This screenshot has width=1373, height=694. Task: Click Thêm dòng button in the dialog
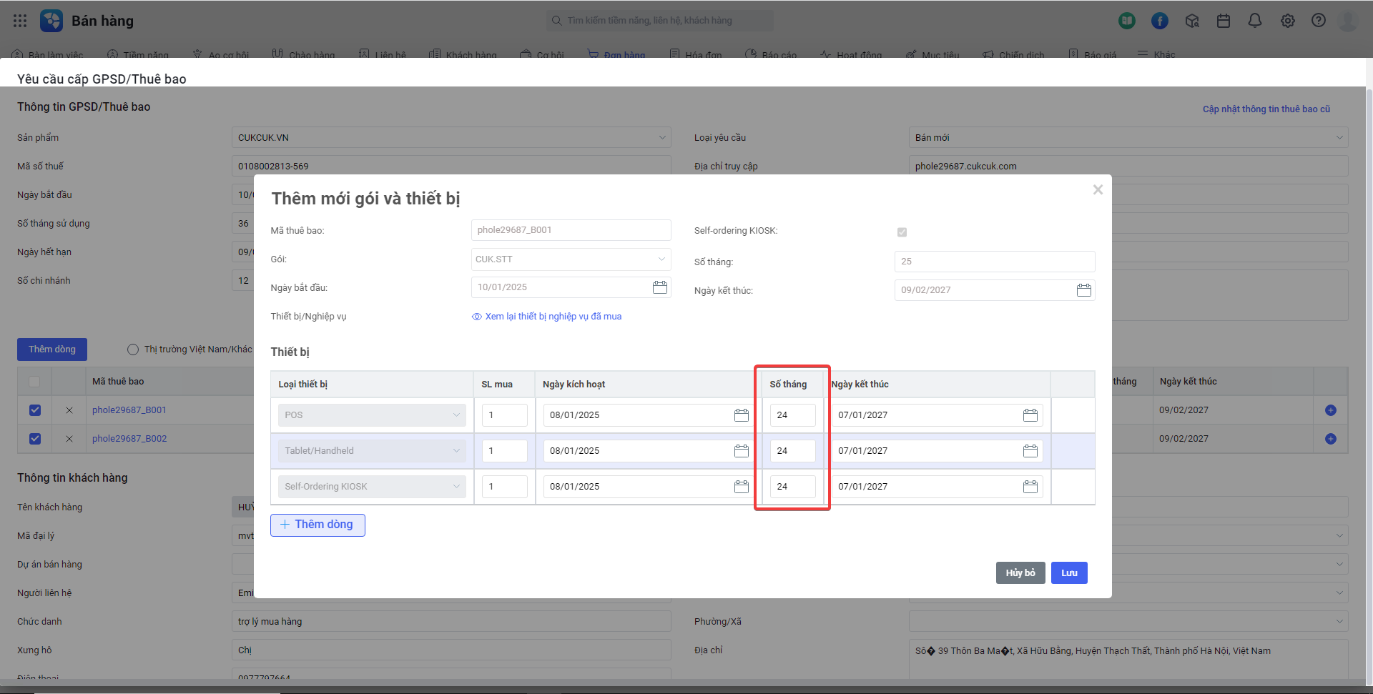click(x=318, y=525)
